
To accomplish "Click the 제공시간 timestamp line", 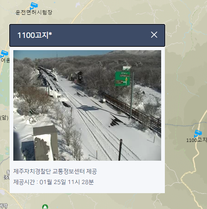I will (54, 182).
